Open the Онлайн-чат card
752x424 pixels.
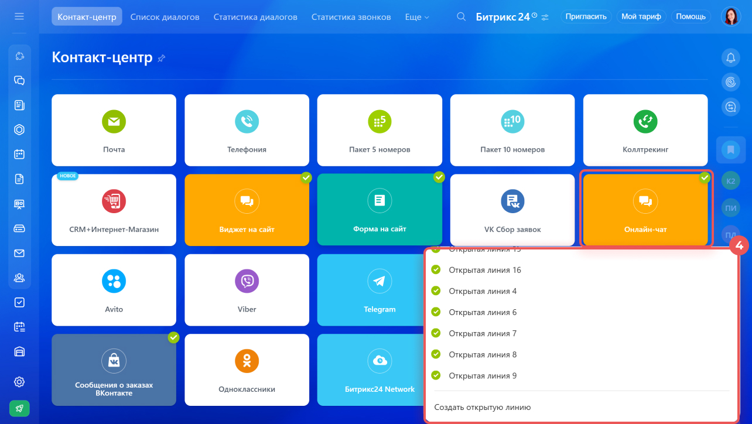pyautogui.click(x=645, y=210)
